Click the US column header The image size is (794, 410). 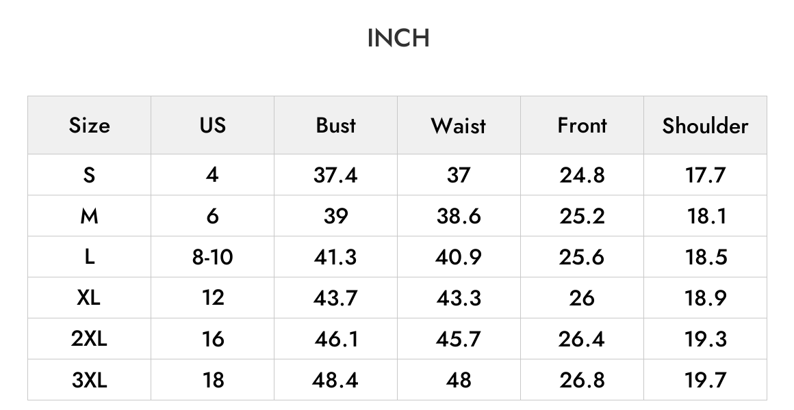pyautogui.click(x=213, y=125)
